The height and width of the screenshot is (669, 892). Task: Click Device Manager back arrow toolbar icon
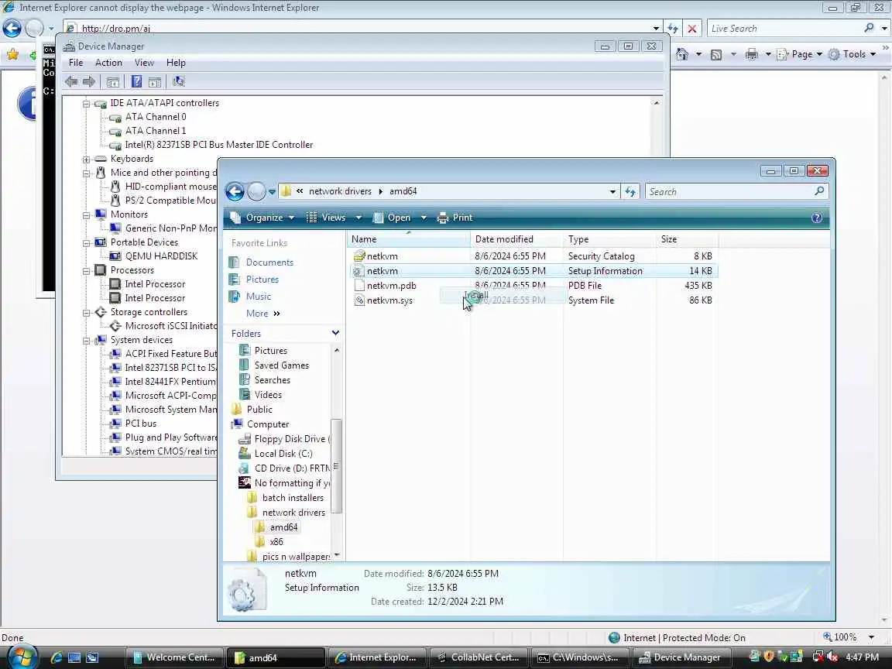tap(71, 81)
